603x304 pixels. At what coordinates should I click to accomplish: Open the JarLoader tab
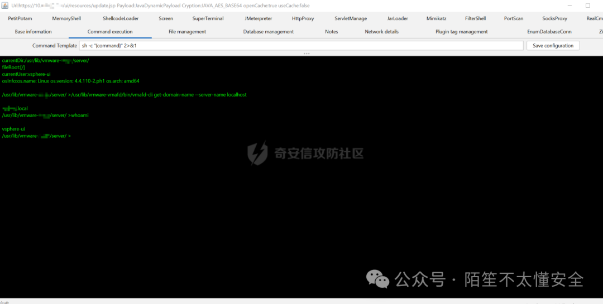398,18
